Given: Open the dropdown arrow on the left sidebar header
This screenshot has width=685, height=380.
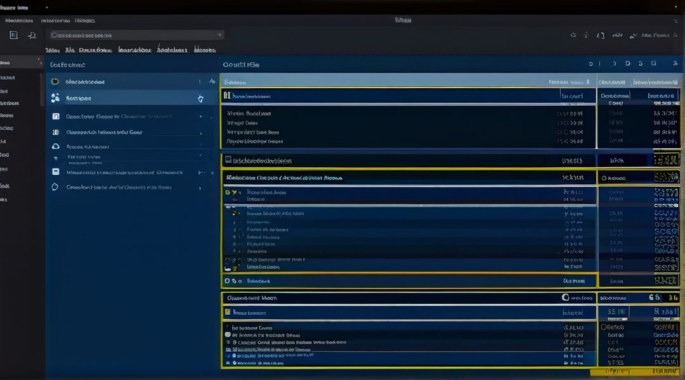Looking at the screenshot, I should coord(40,63).
